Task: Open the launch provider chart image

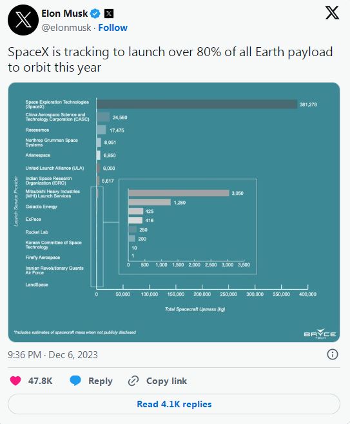Action: [174, 212]
